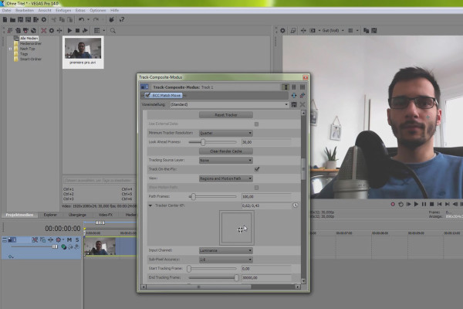Image resolution: width=463 pixels, height=309 pixels.
Task: Click the record button in preview transport
Action: point(393,204)
